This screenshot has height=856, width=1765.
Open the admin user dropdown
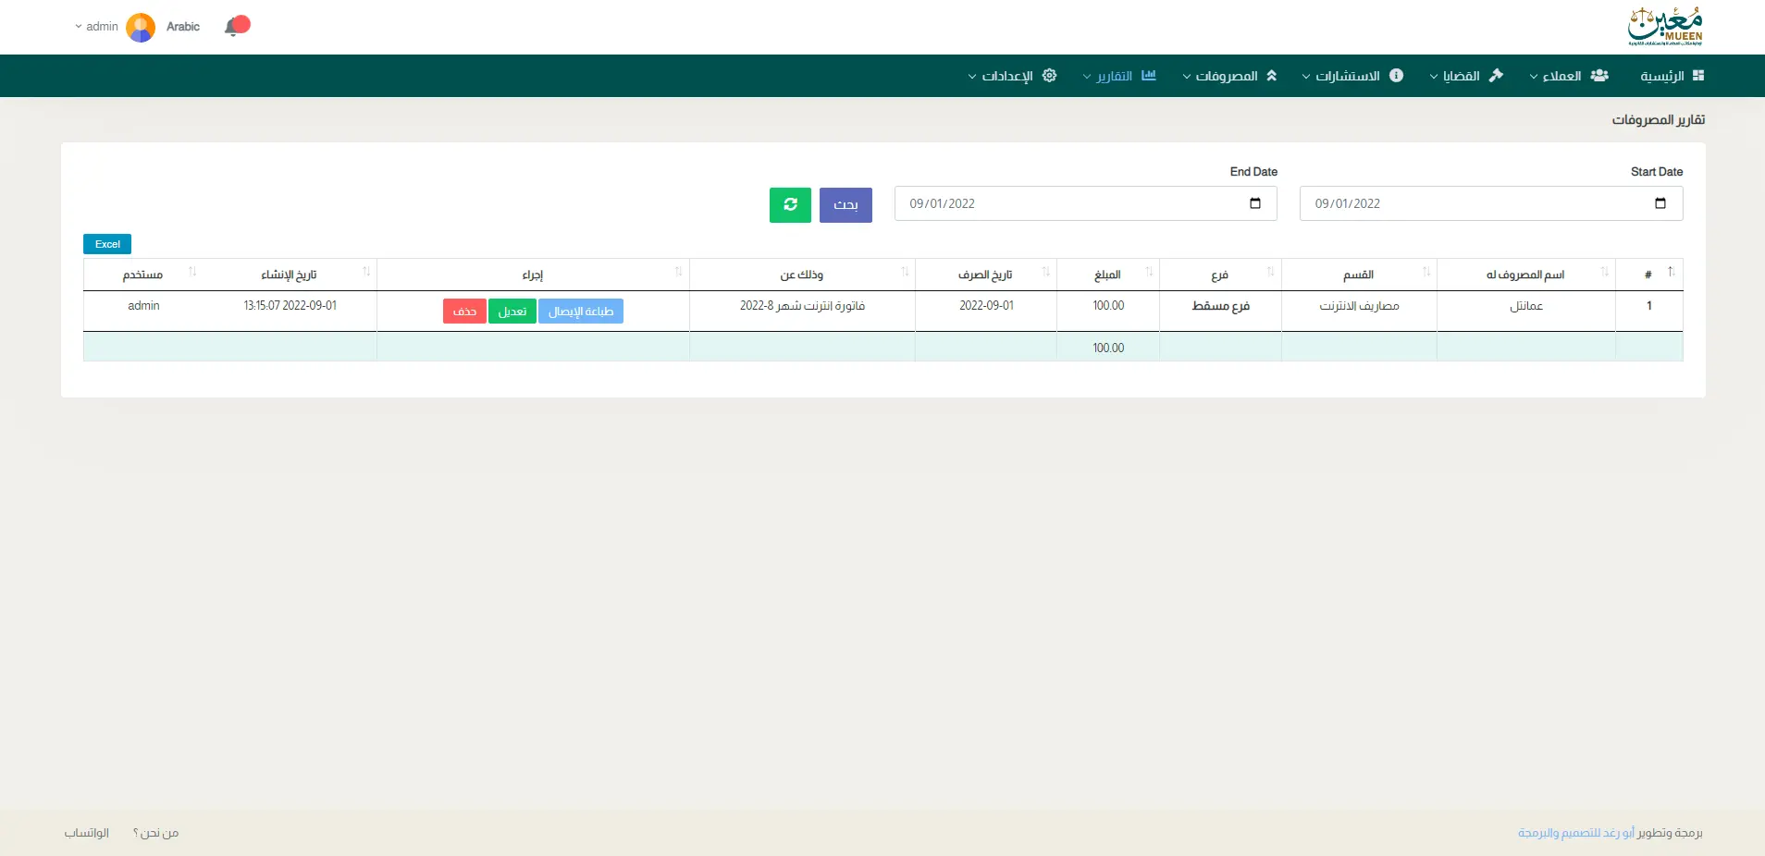96,27
